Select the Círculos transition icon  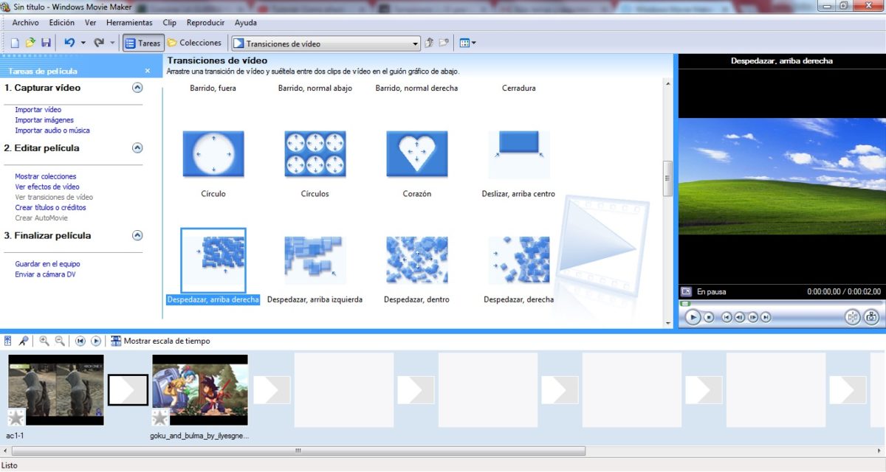click(x=315, y=155)
